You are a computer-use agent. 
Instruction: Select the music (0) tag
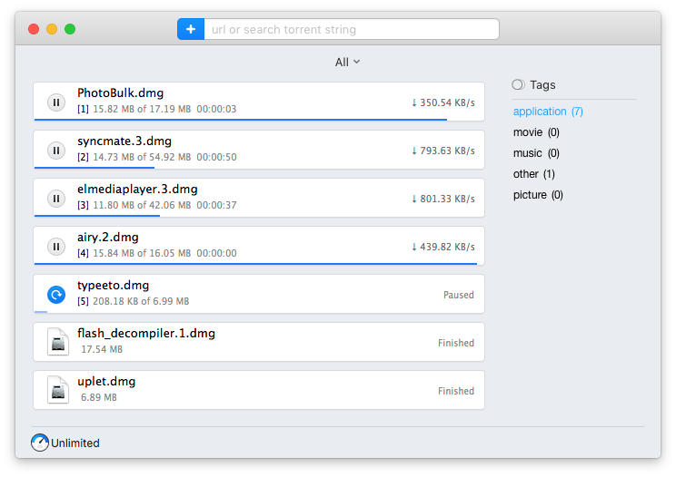point(536,153)
